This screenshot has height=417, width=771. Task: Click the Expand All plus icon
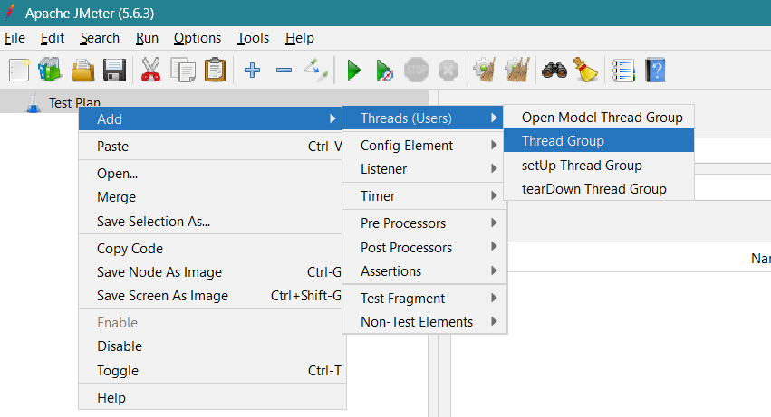coord(252,71)
